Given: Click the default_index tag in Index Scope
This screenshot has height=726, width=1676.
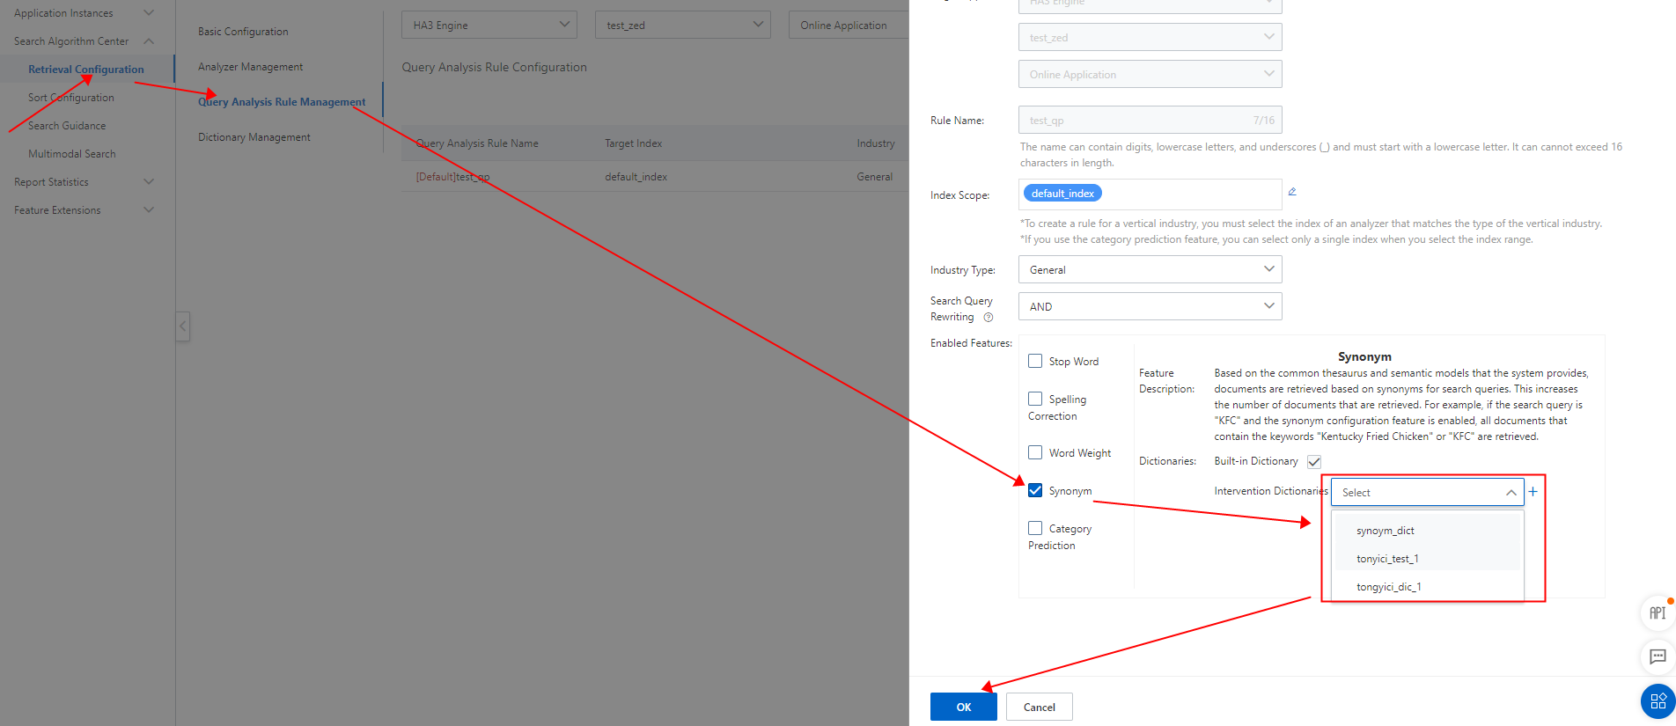Looking at the screenshot, I should click(x=1062, y=193).
